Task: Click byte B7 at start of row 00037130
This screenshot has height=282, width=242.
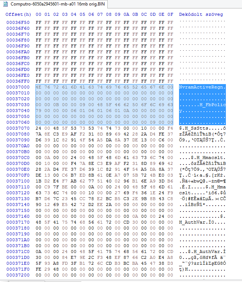Action: [x=38, y=199]
